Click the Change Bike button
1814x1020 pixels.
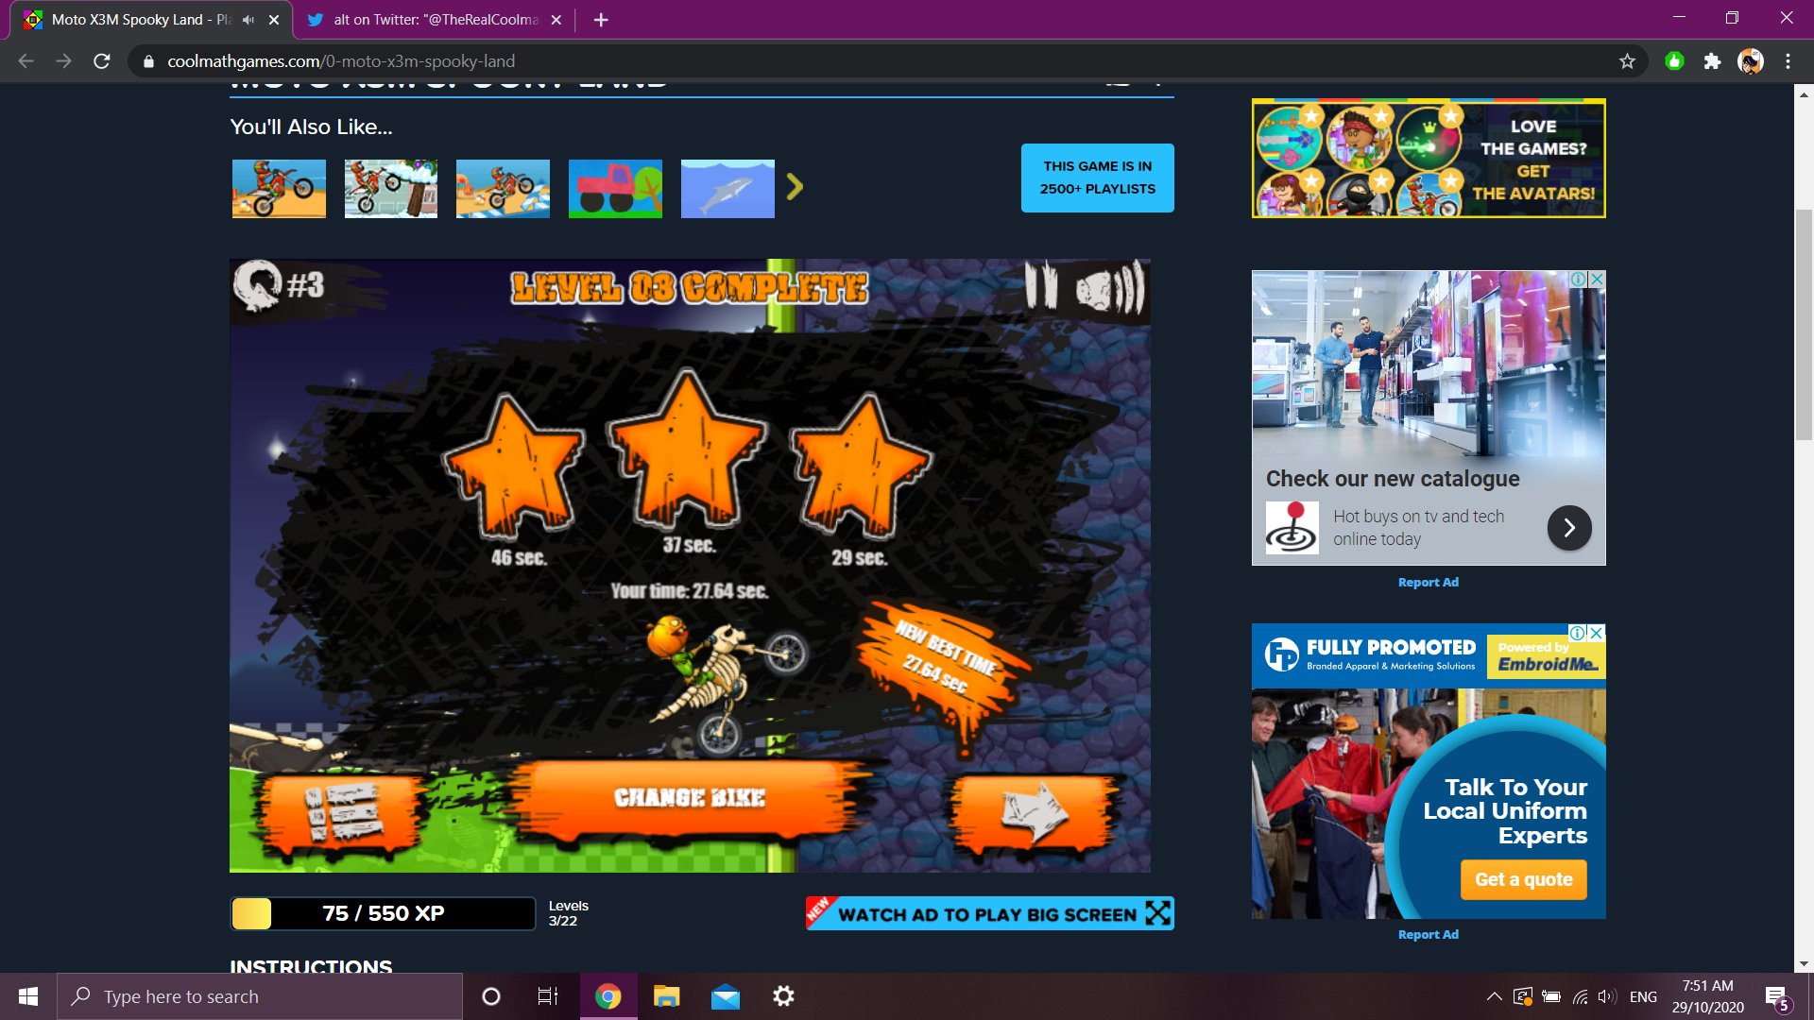tap(690, 798)
